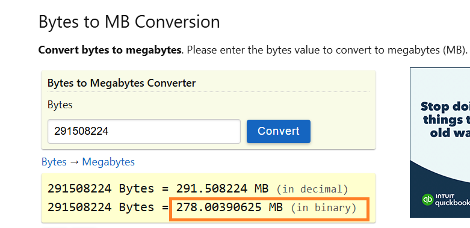This screenshot has width=470, height=228.
Task: Click the 291.508224 MB decimal result value
Action: [x=222, y=189]
